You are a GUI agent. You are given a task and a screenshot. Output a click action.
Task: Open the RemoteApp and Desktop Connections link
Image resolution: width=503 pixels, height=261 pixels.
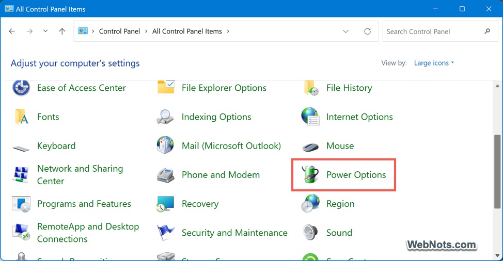click(88, 233)
